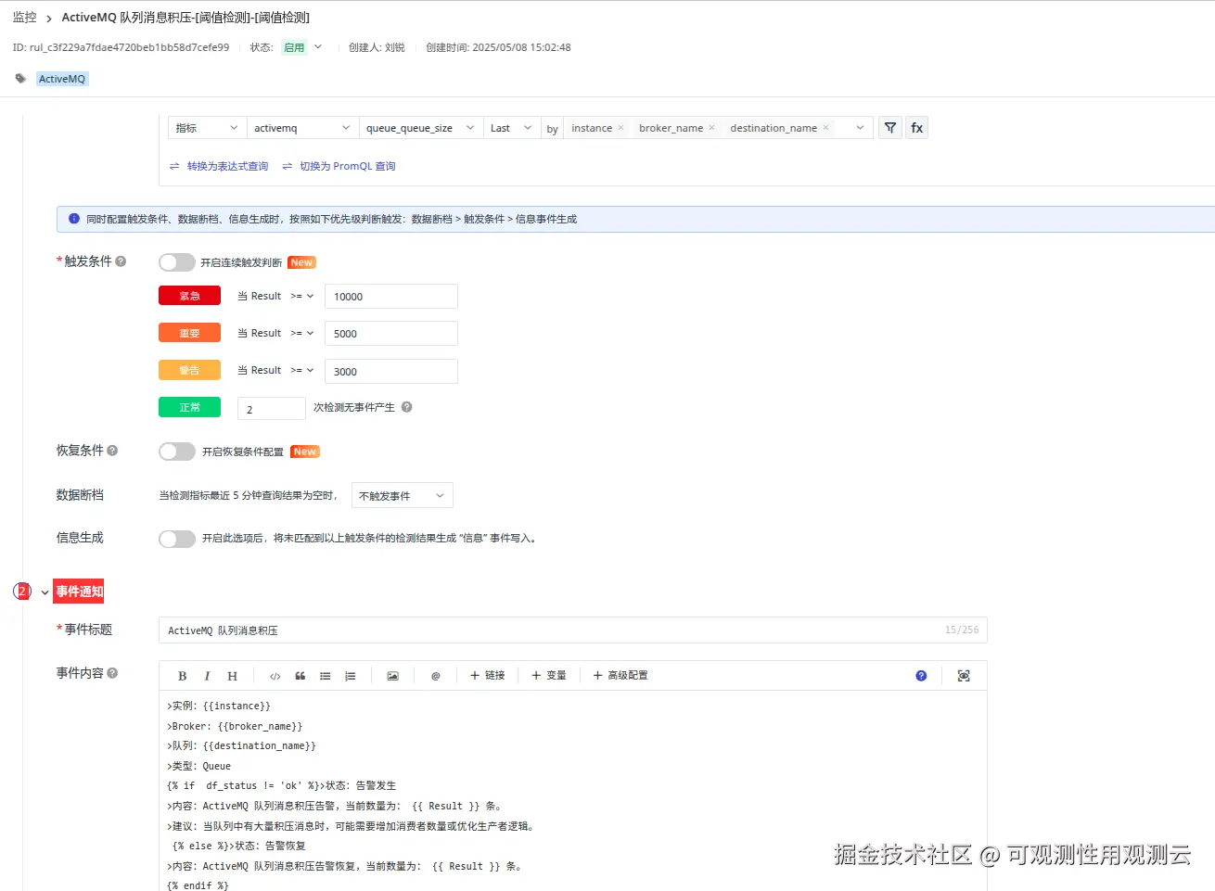
Task: Remove the destination_name grouping tag
Action: (825, 128)
